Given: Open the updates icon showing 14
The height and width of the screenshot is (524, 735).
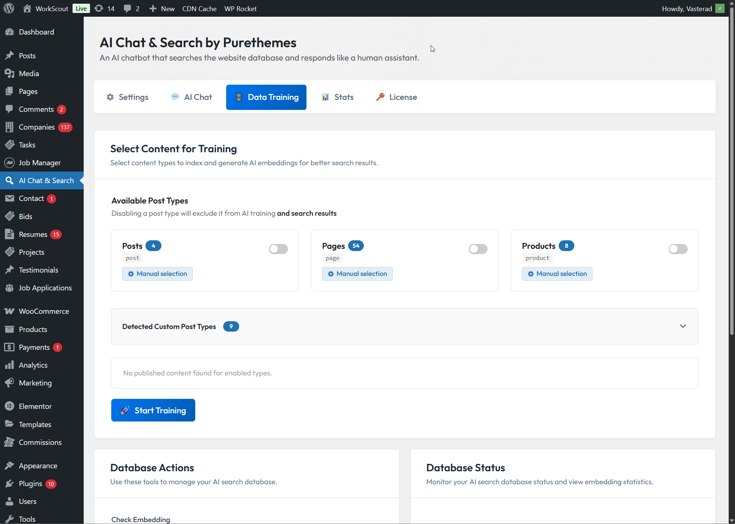Looking at the screenshot, I should click(99, 8).
